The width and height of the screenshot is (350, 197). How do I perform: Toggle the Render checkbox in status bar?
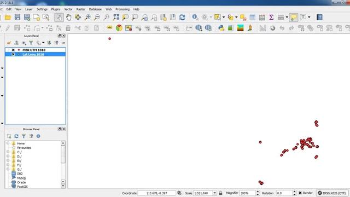pyautogui.click(x=300, y=193)
